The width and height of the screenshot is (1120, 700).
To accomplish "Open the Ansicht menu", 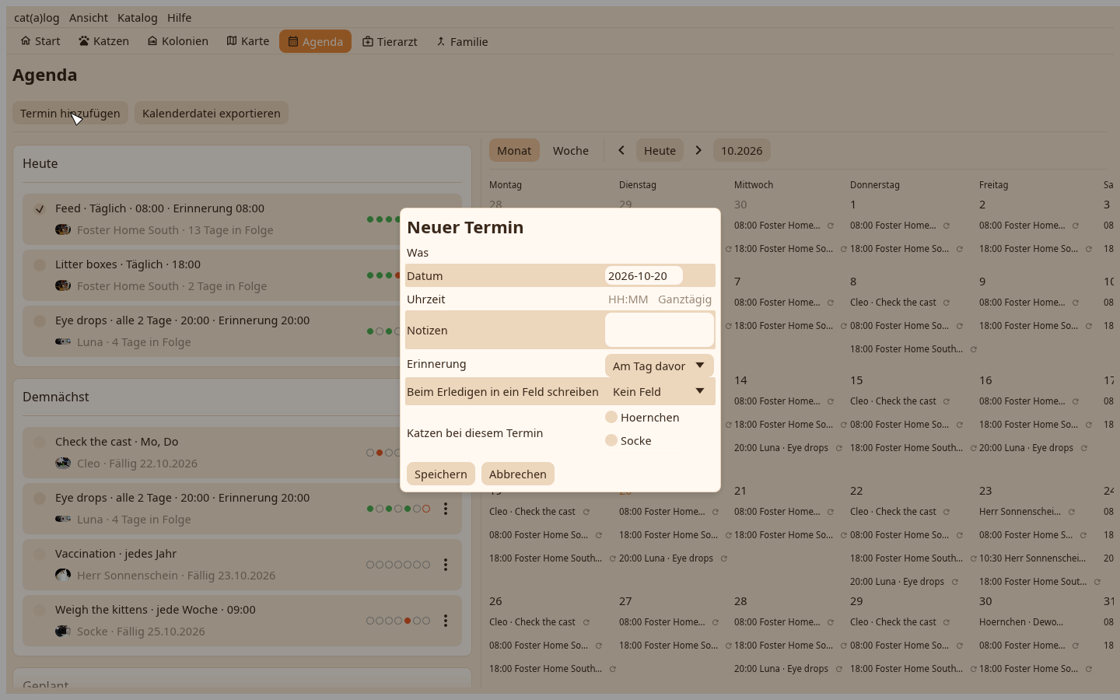I will pos(89,17).
